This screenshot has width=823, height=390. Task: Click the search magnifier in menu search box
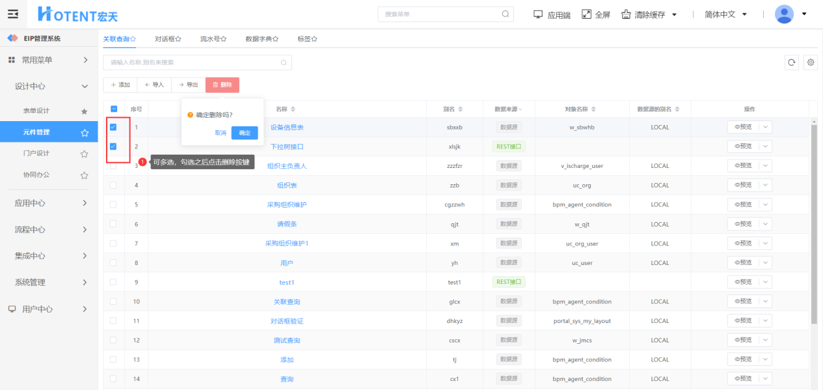[506, 14]
